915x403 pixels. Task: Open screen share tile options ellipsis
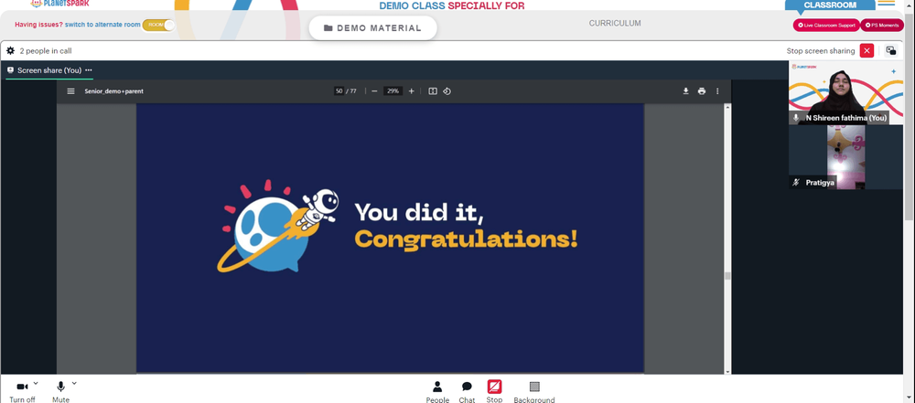pos(88,70)
